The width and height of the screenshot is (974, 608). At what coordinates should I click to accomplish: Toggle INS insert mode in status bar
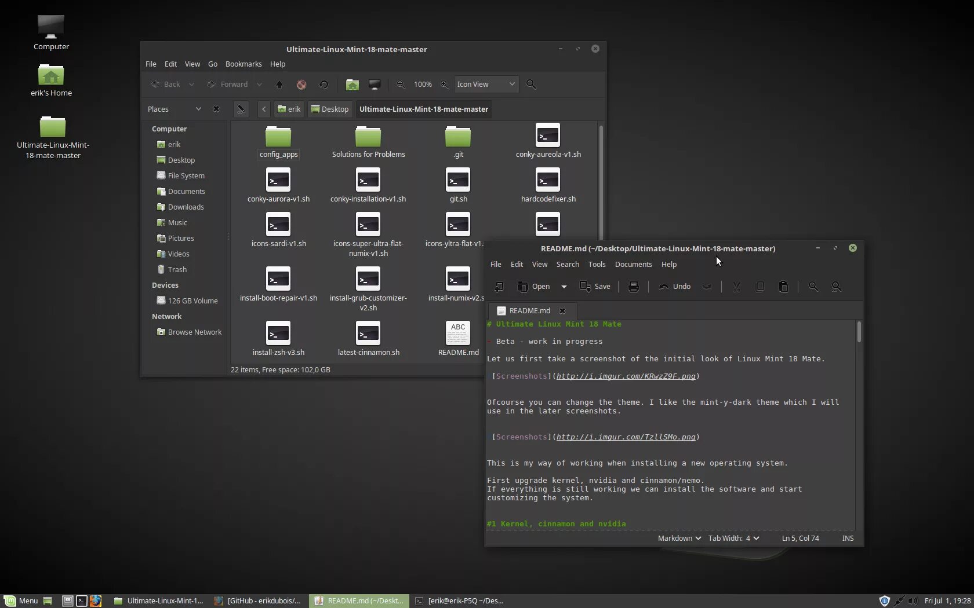tap(848, 538)
